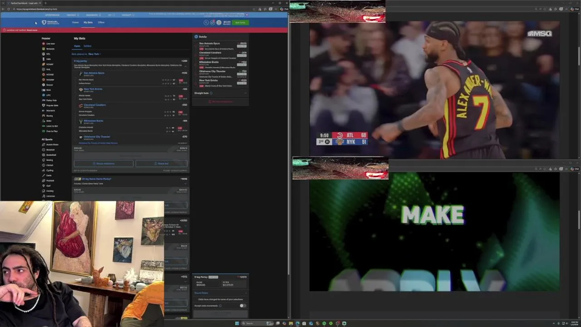Open NHL in the Popular sidebar
This screenshot has height=327, width=581.
(46, 69)
